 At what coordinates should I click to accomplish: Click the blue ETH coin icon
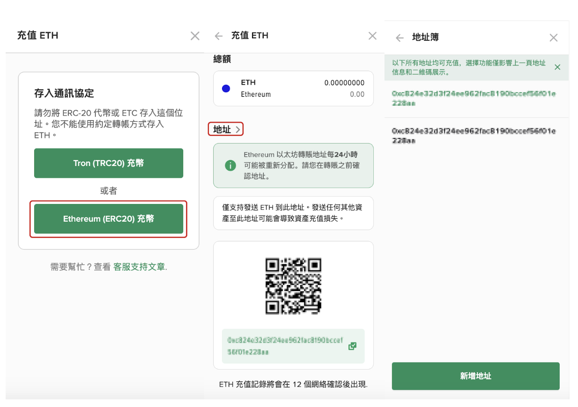[x=226, y=88]
